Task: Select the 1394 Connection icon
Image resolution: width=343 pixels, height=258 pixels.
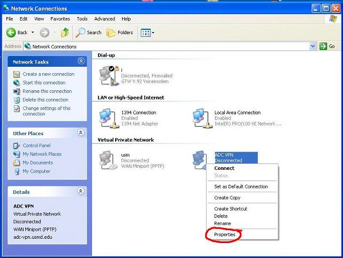Action: pos(109,118)
